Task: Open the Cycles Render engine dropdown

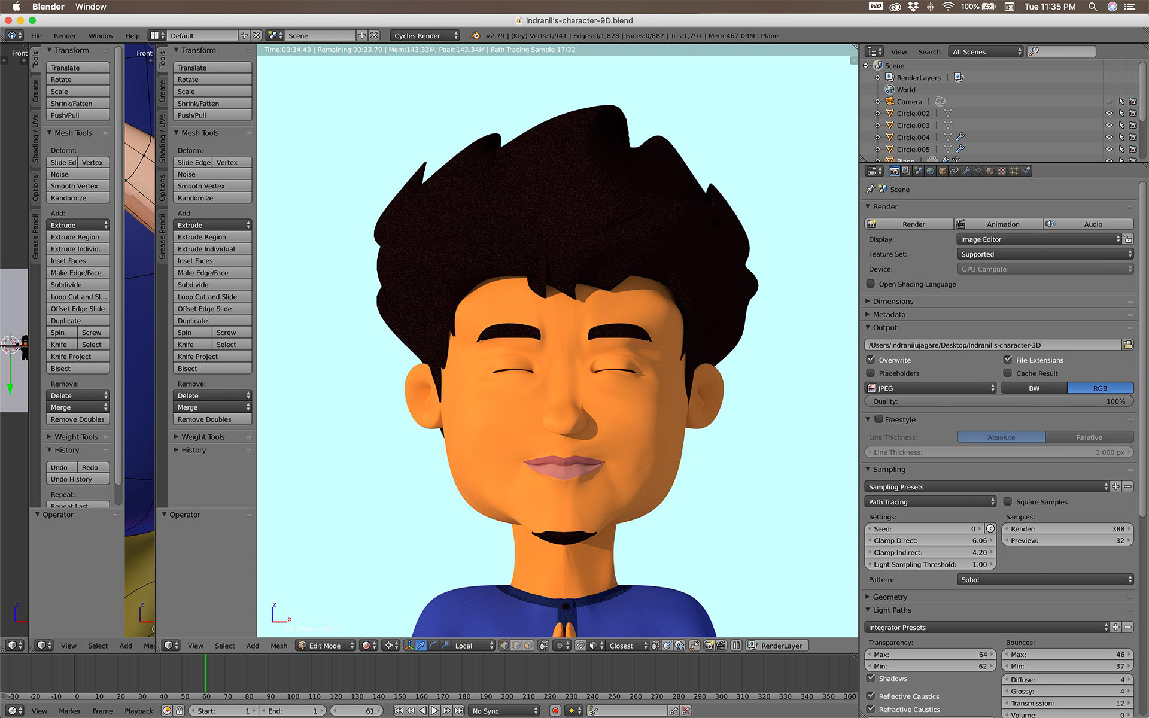Action: (425, 36)
